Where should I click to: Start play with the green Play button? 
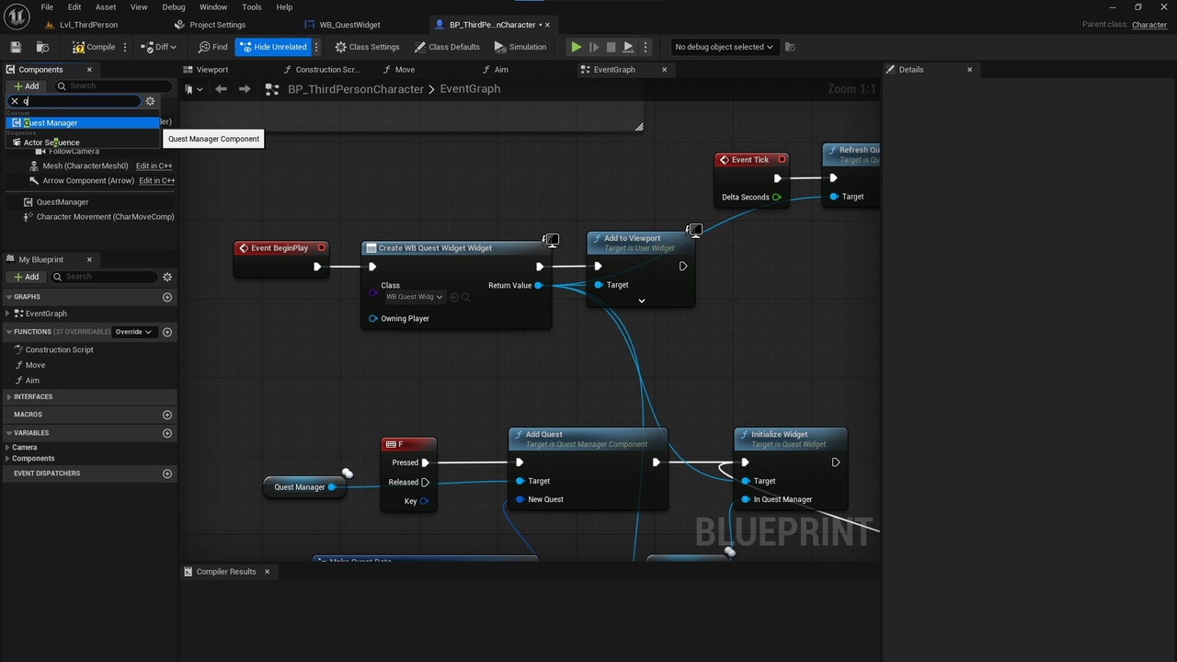pyautogui.click(x=576, y=47)
